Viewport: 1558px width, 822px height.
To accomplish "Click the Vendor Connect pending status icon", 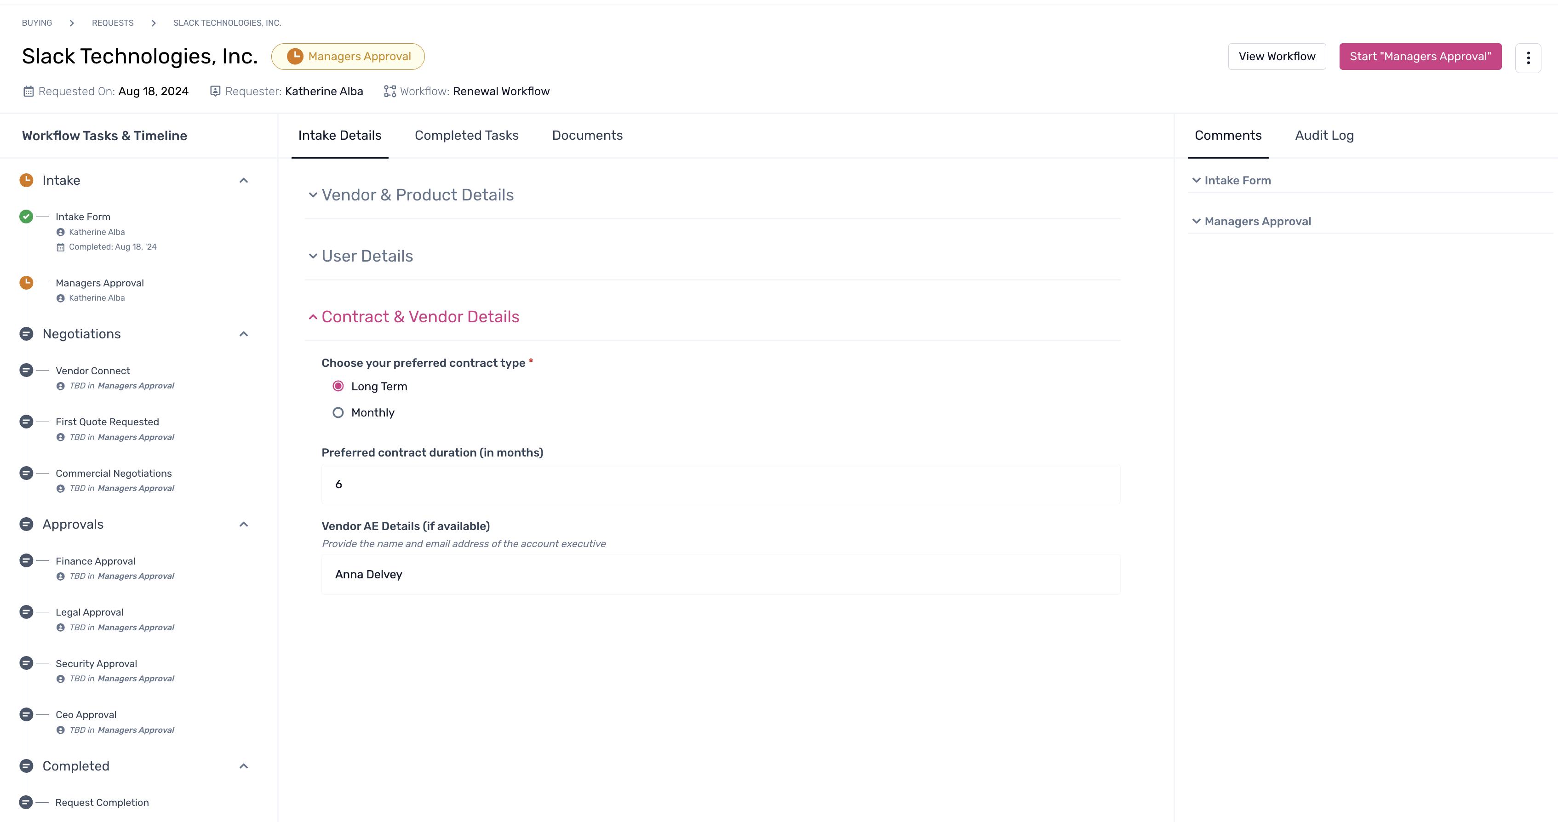I will point(26,370).
